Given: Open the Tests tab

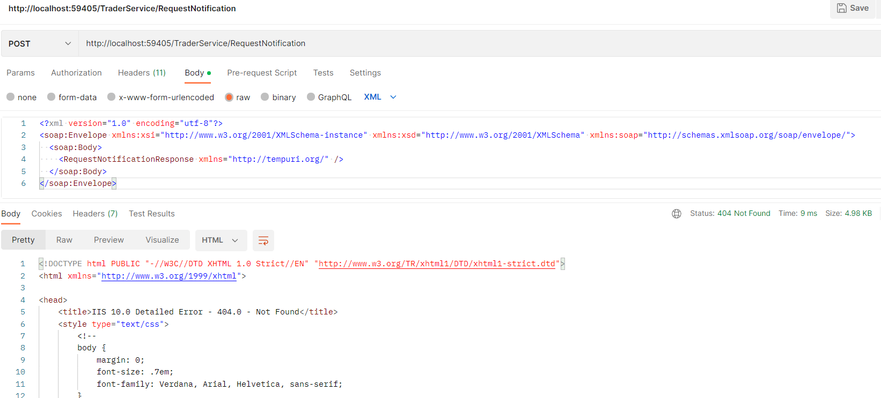Looking at the screenshot, I should click(323, 73).
